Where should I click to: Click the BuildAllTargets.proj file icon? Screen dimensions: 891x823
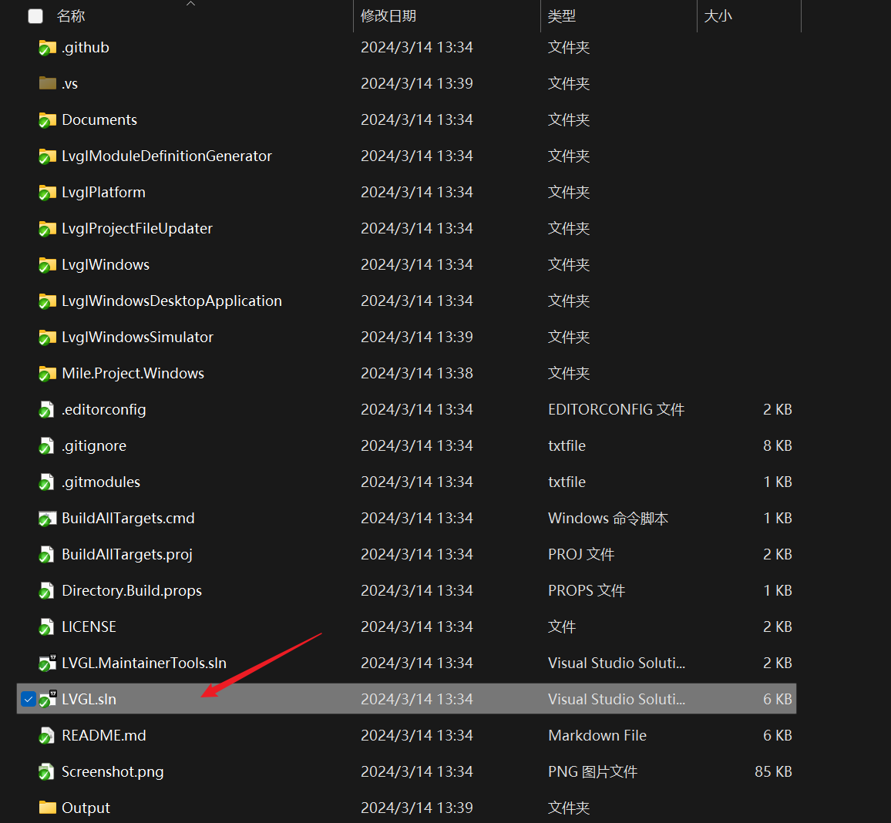pos(46,554)
